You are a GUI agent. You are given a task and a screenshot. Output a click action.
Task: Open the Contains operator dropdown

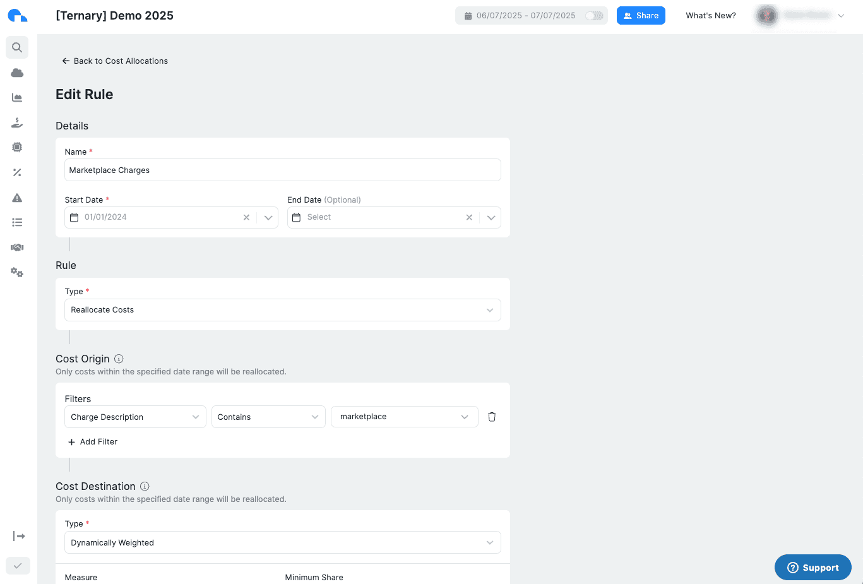click(x=268, y=417)
